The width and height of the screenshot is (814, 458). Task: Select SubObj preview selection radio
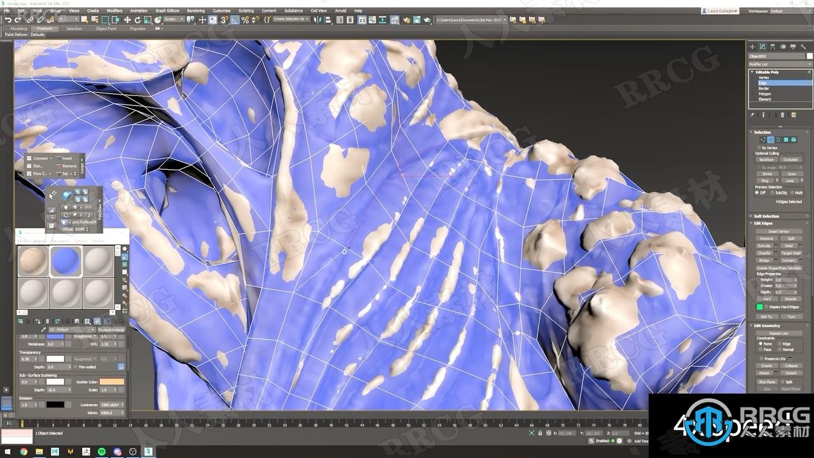(x=772, y=192)
